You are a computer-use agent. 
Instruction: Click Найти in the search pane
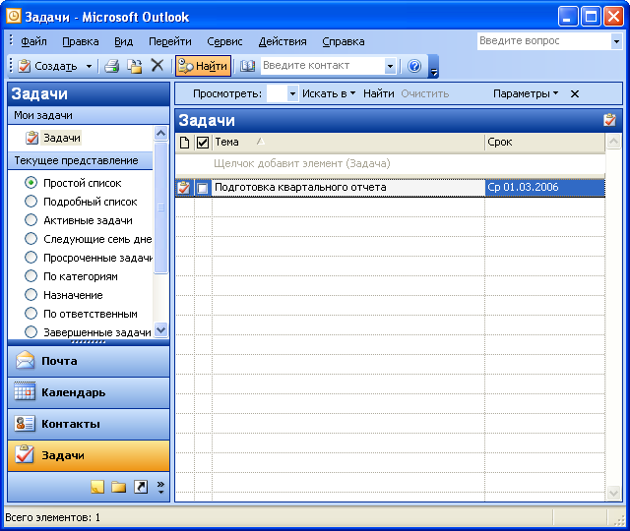[x=378, y=94]
